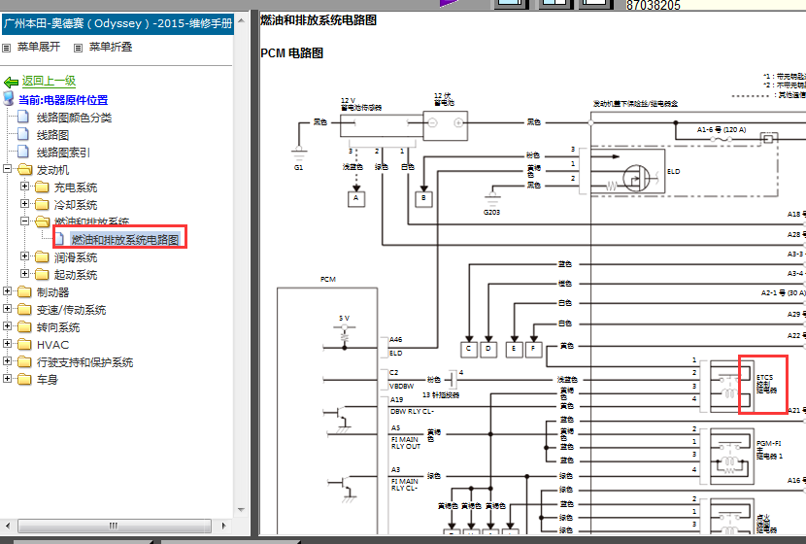Click the 当前:电器原件位置 heading

point(63,100)
